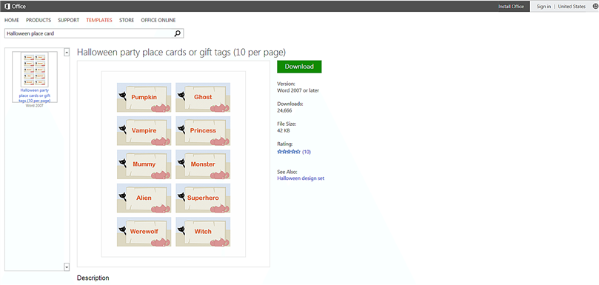Open the HOME menu
The width and height of the screenshot is (599, 285).
coord(11,20)
